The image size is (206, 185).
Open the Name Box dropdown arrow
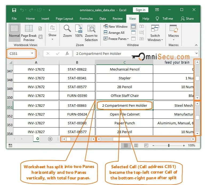tap(32, 54)
